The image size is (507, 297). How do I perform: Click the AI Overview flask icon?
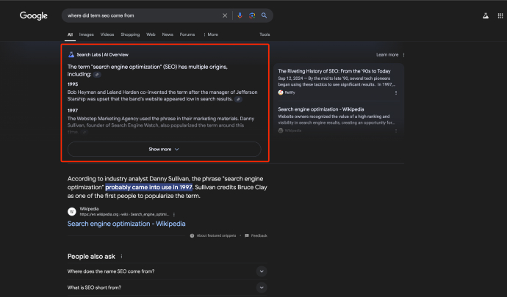pyautogui.click(x=71, y=54)
